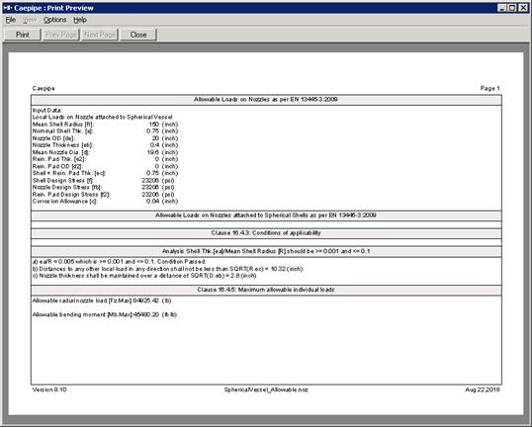The height and width of the screenshot is (427, 532).
Task: Select the Clause 16.4.3 conditions heading
Action: (x=266, y=233)
